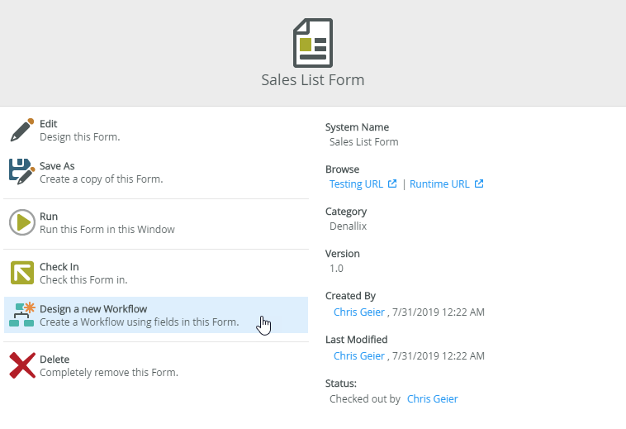The image size is (626, 429).
Task: Click the Check In arrow icon
Action: point(22,273)
